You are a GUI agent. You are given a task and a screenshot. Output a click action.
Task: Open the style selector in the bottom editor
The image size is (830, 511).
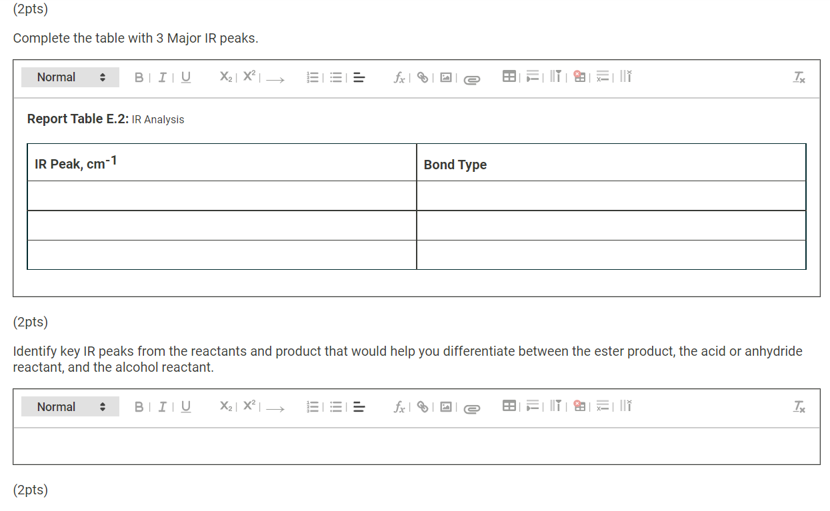[x=70, y=406]
